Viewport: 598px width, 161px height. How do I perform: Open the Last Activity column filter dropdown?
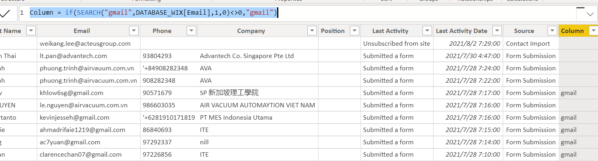point(427,31)
